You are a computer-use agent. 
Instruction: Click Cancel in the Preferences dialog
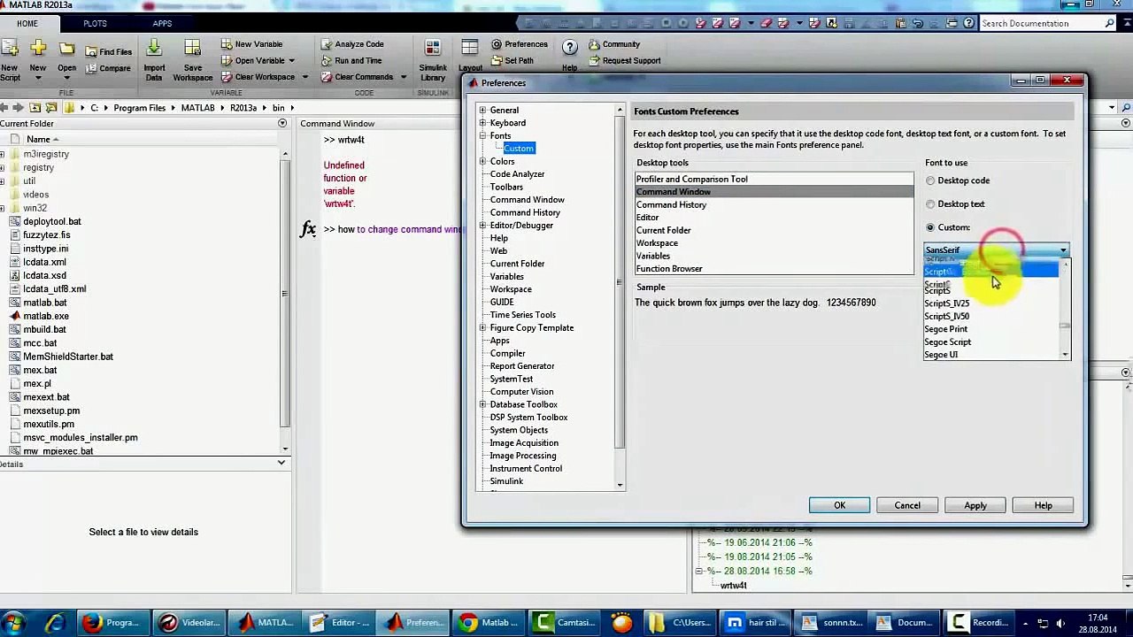[907, 505]
